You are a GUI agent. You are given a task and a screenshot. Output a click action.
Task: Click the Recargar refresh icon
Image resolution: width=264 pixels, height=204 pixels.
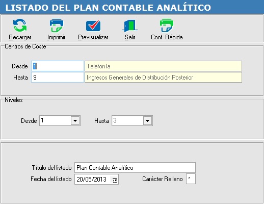[x=20, y=25]
